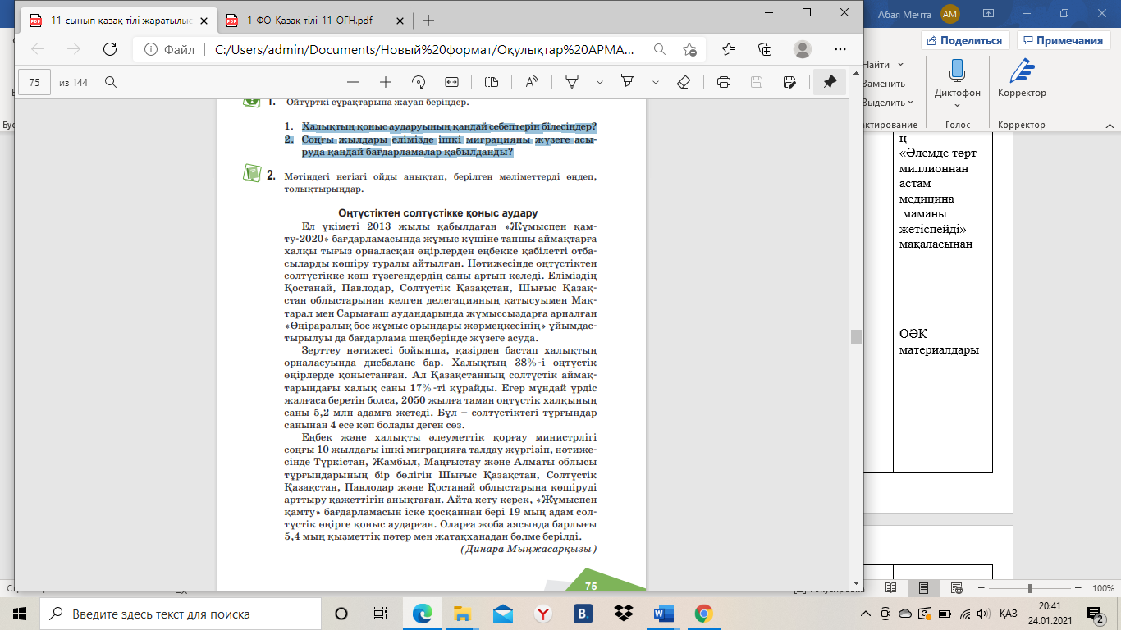Click the address bar zoom indicator icon
This screenshot has height=630, width=1121.
[658, 49]
